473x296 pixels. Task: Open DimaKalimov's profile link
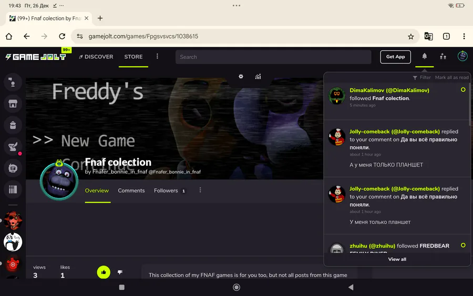pos(389,90)
